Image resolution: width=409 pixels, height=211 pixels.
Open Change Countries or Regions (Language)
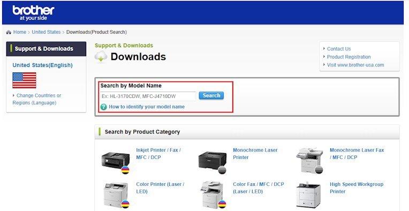[37, 99]
